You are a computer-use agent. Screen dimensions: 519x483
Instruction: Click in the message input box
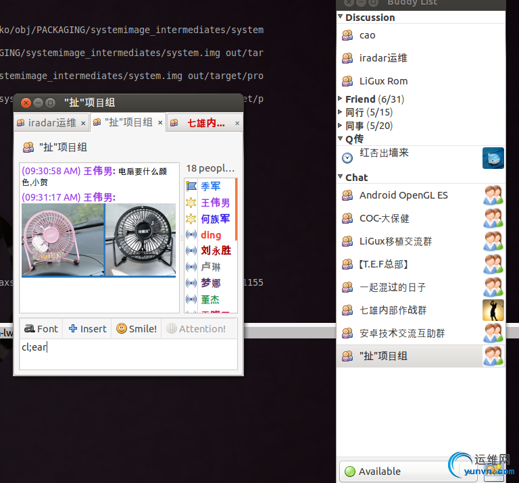click(x=128, y=354)
